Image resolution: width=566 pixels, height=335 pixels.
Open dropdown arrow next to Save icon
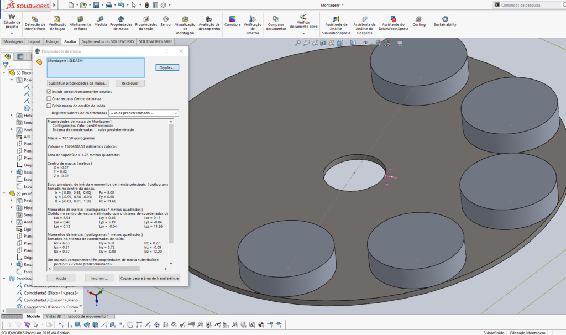(x=102, y=5)
